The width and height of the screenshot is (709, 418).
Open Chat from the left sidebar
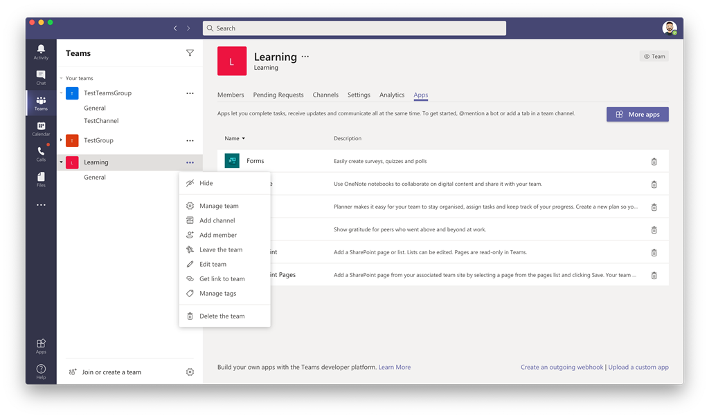(x=40, y=76)
